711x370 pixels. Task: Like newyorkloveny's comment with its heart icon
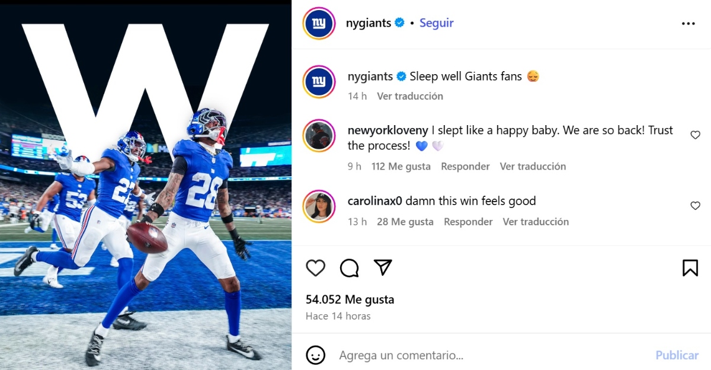point(695,135)
